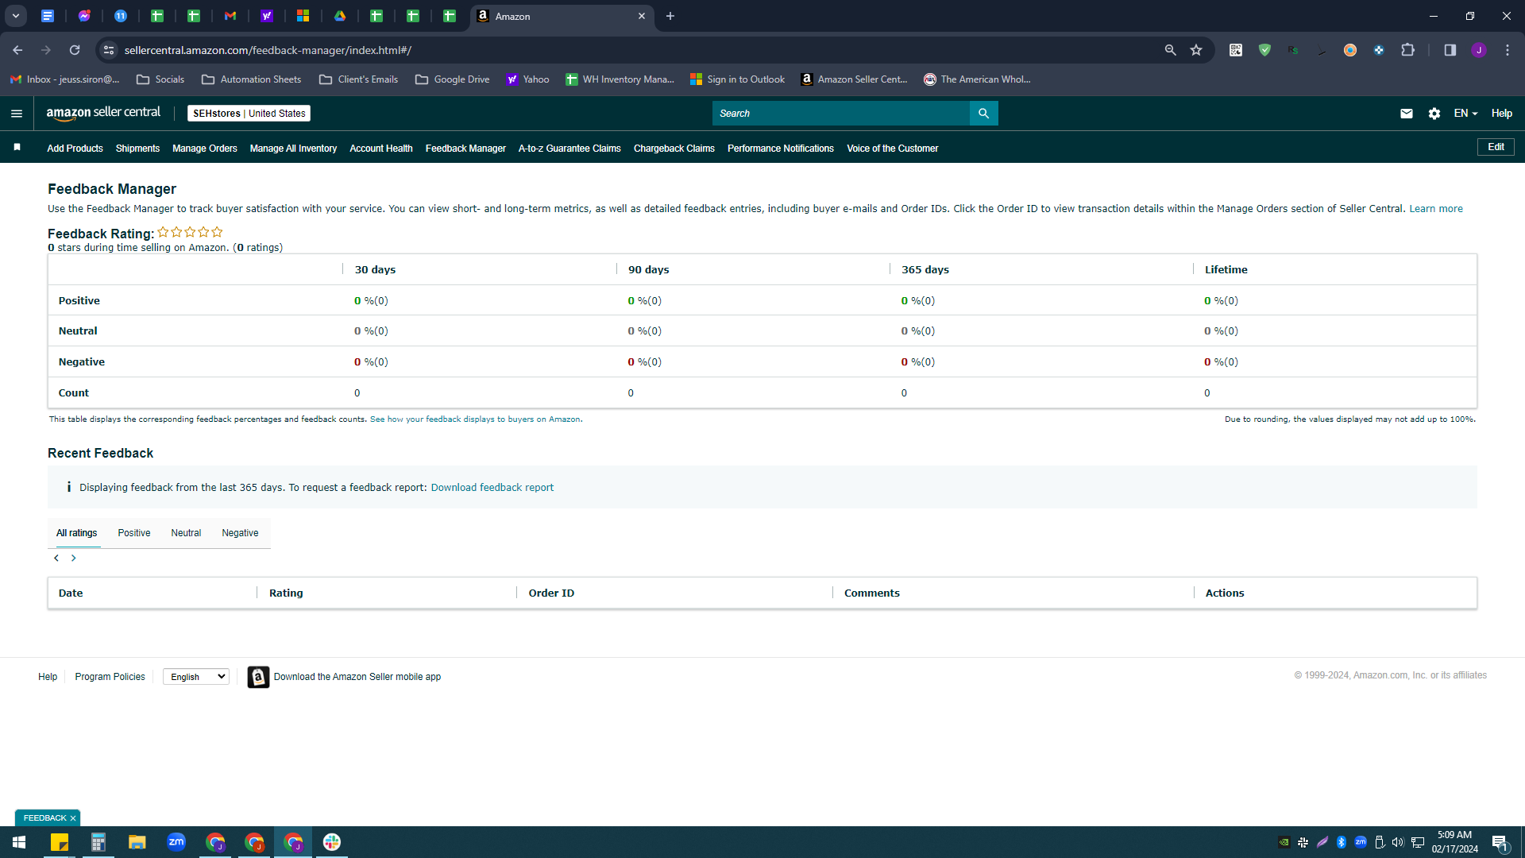This screenshot has height=858, width=1525.
Task: Open Feedback Manager menu item
Action: point(465,149)
